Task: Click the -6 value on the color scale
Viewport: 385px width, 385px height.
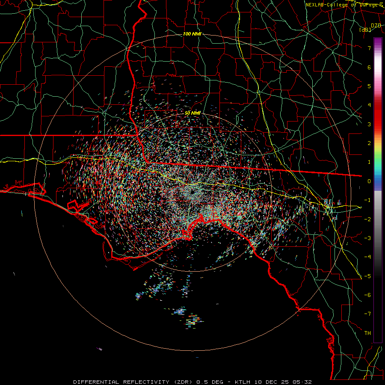Action: 367,295
